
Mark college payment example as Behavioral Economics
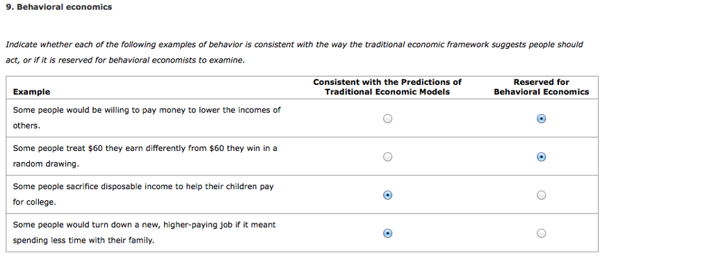[x=541, y=195]
